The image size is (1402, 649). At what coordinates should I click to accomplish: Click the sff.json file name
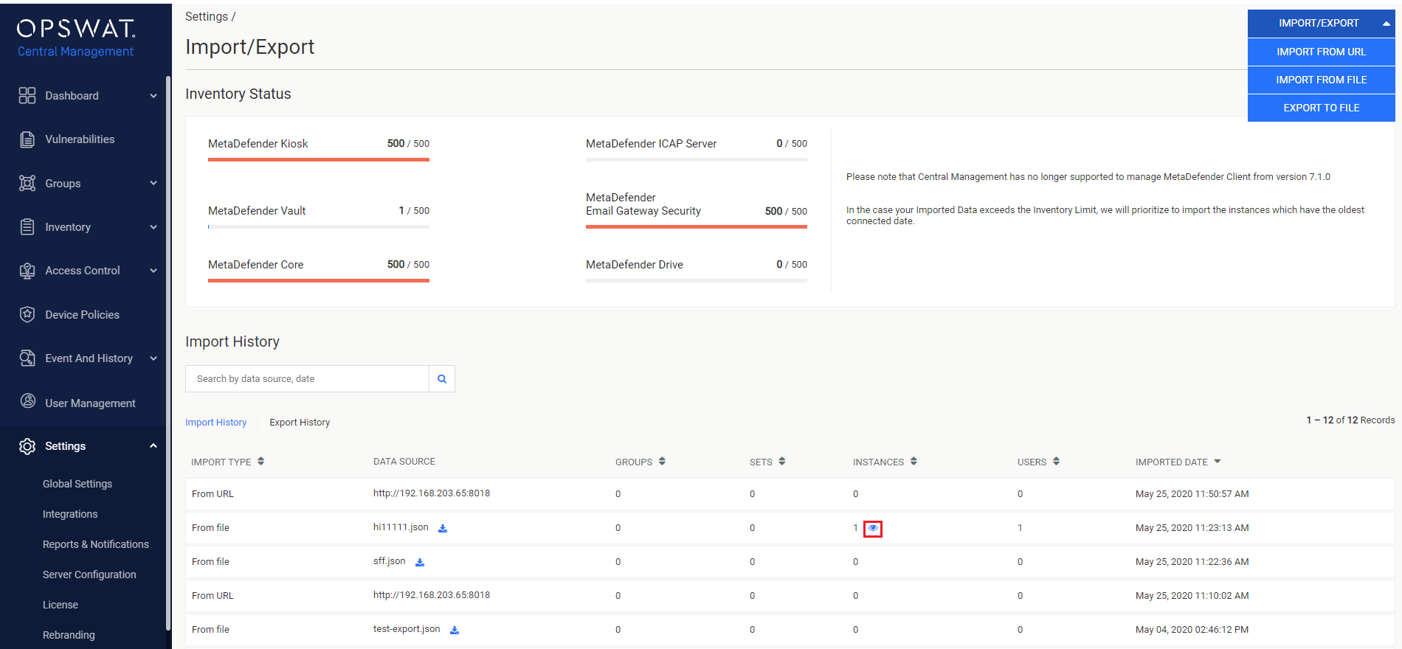pyautogui.click(x=390, y=561)
